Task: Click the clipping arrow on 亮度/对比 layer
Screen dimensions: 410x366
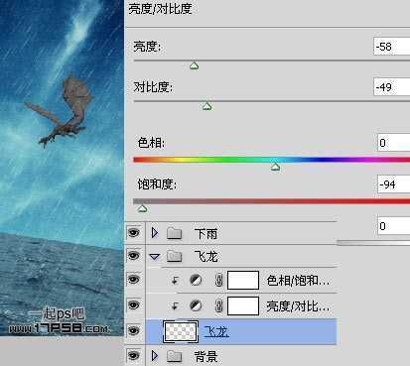Action: pyautogui.click(x=175, y=306)
